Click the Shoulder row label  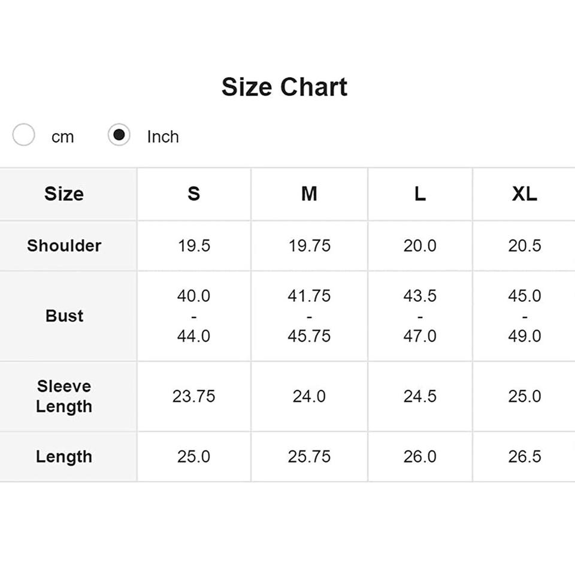click(64, 246)
